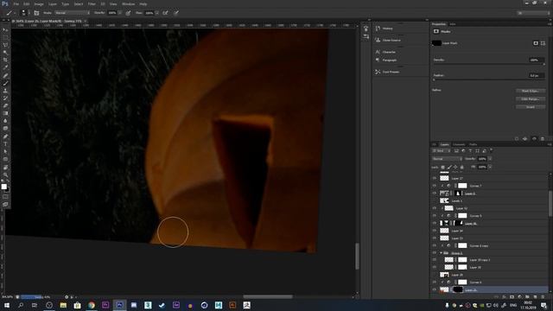
Task: Toggle visibility of Layer 37
Action: 435,179
